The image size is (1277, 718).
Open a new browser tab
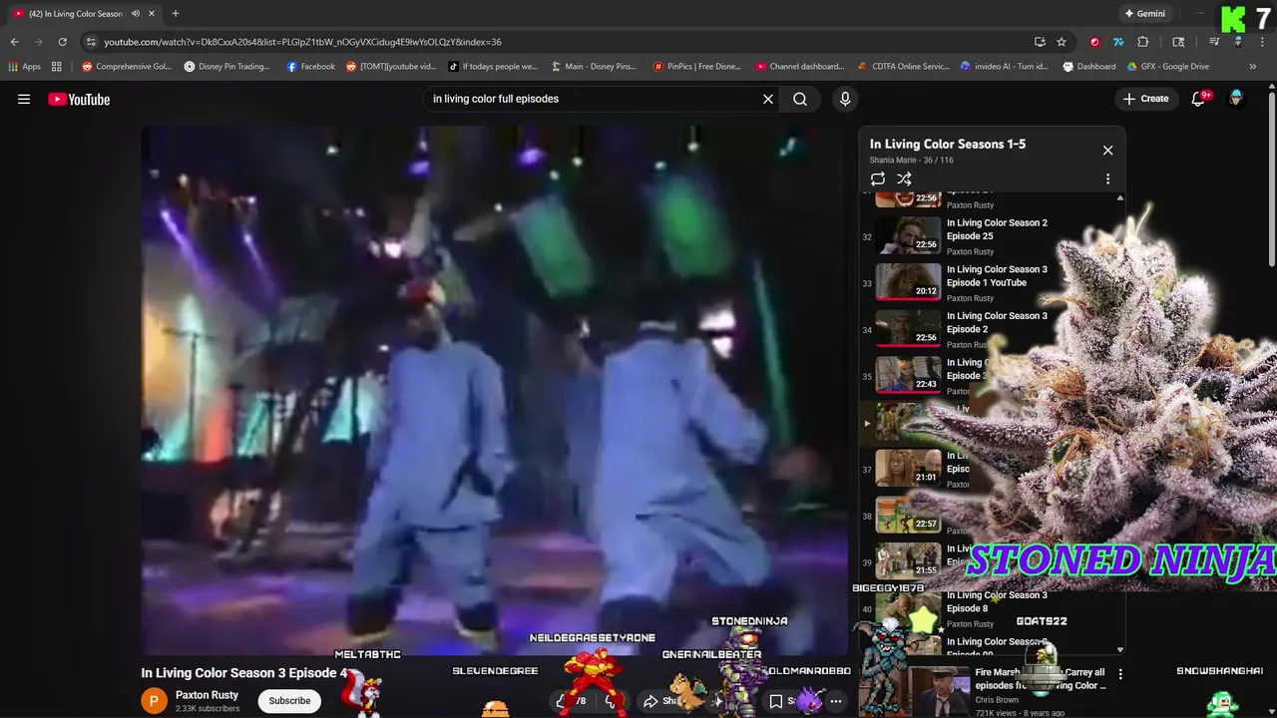pos(176,14)
